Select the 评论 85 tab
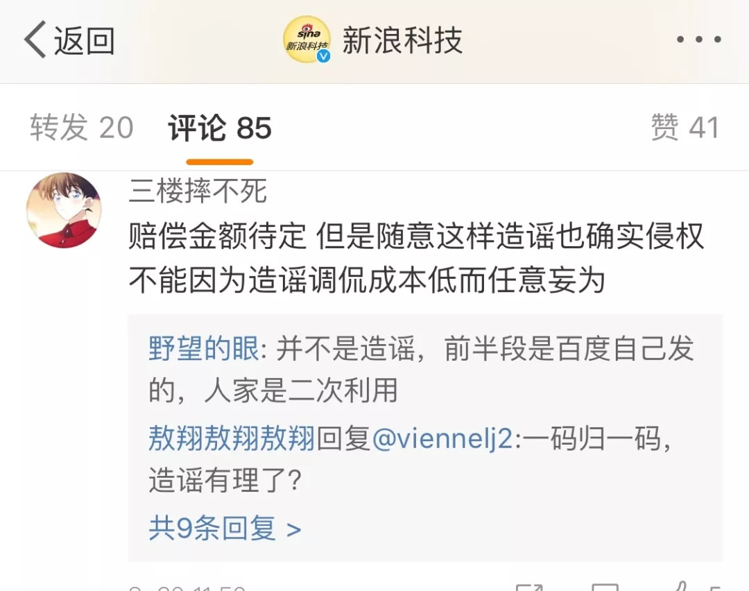749x591 pixels. [x=220, y=128]
